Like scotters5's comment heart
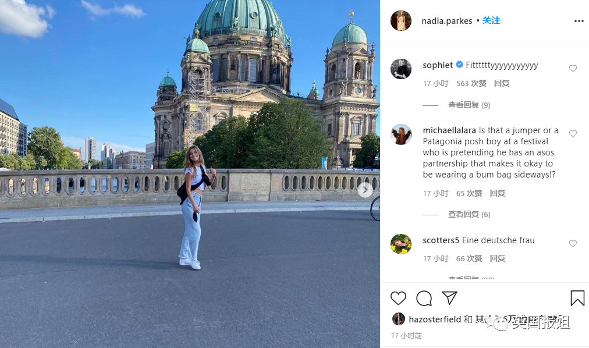 pyautogui.click(x=573, y=243)
